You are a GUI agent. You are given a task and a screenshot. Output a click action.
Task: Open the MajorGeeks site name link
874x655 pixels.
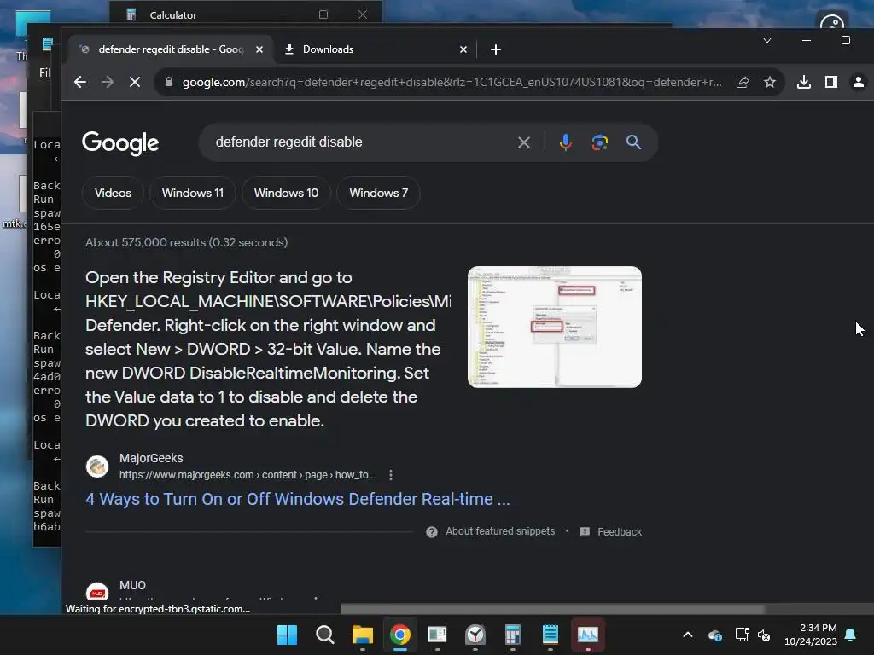coord(151,458)
